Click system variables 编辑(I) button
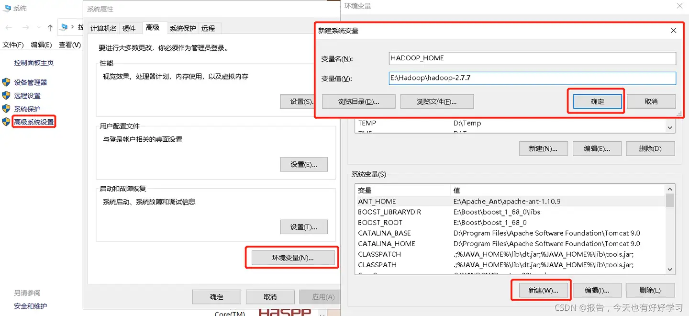 click(597, 290)
